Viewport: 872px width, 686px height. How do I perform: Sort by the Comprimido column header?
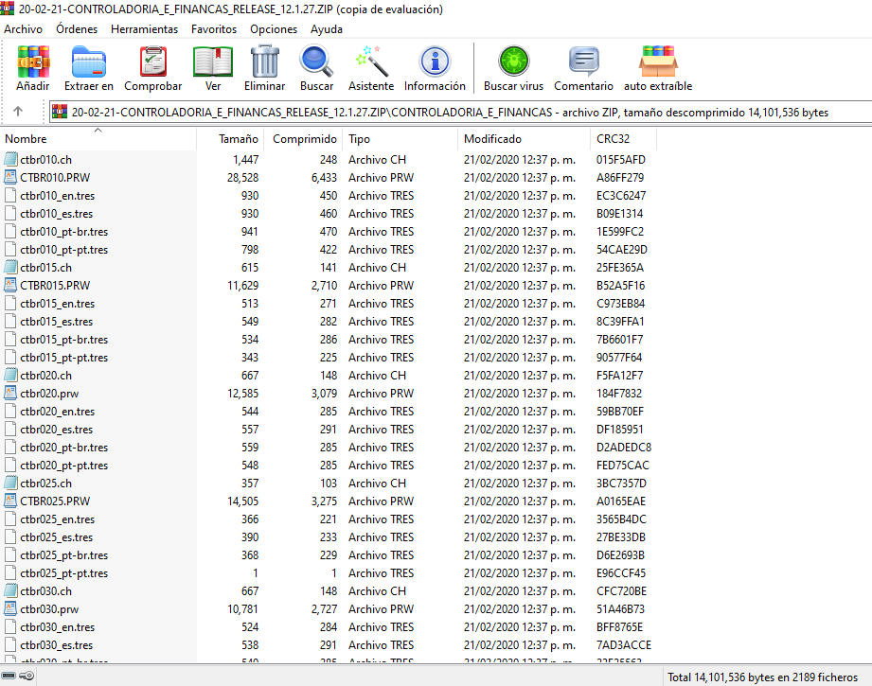point(303,138)
